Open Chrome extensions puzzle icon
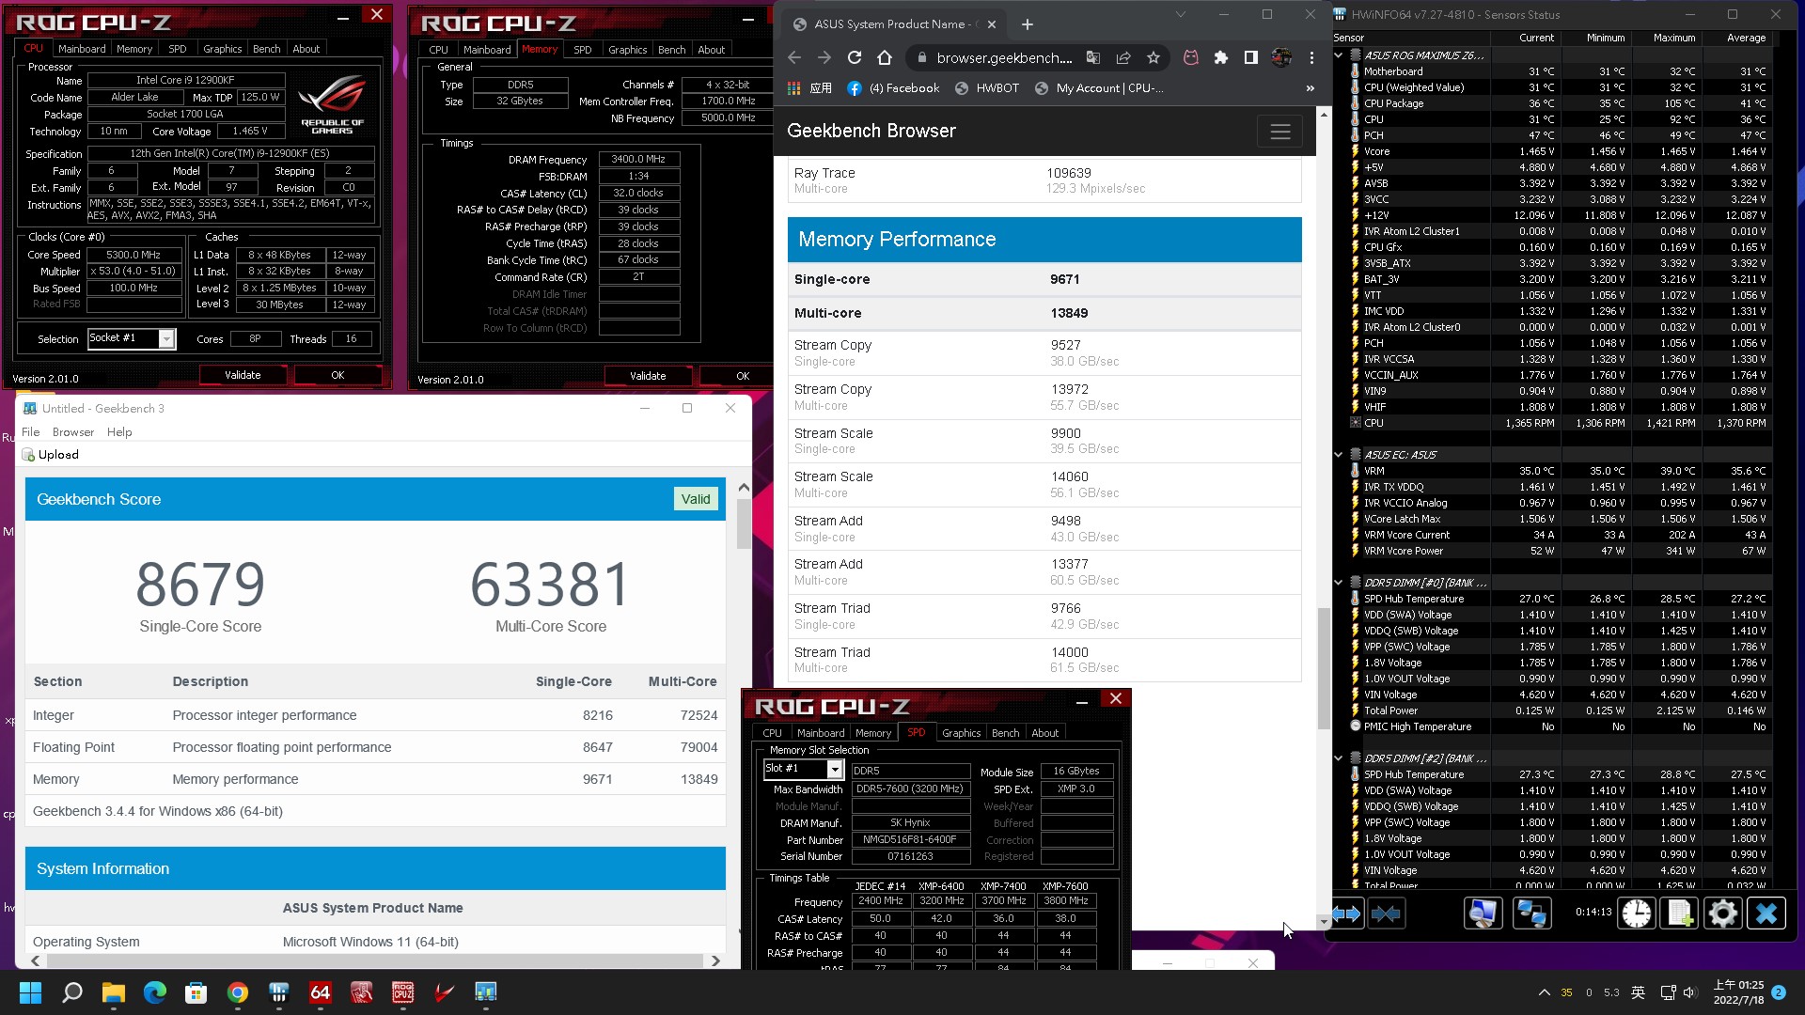 (1220, 58)
